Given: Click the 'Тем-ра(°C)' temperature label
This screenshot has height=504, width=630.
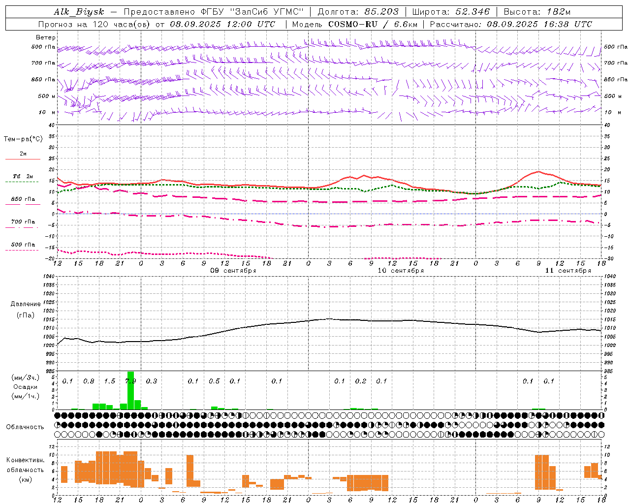Looking at the screenshot, I should 23,139.
